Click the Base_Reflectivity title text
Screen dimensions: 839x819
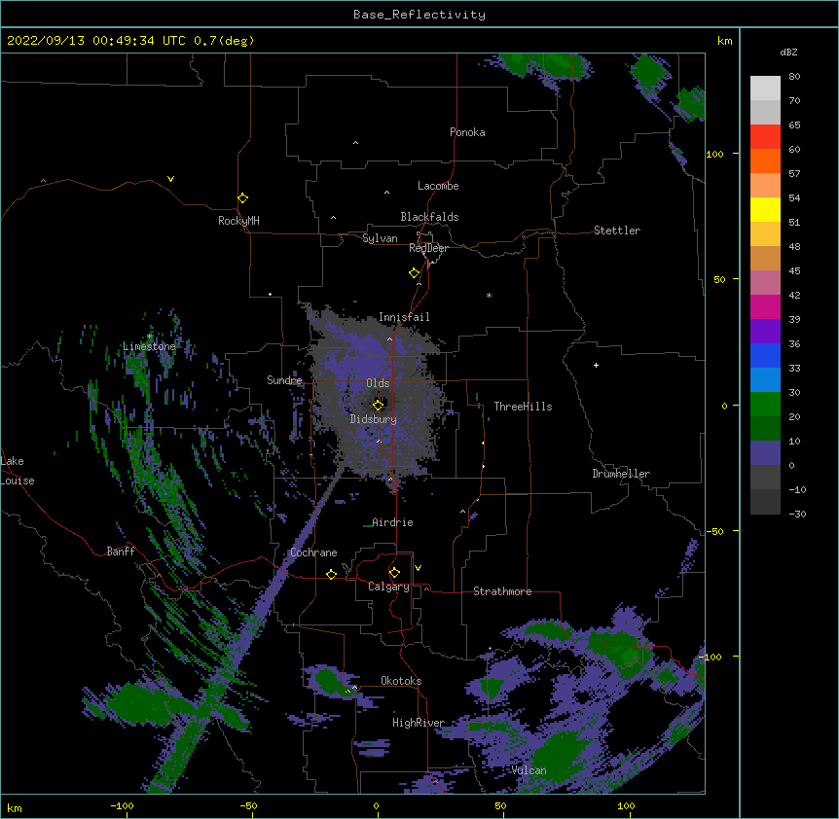coord(419,15)
